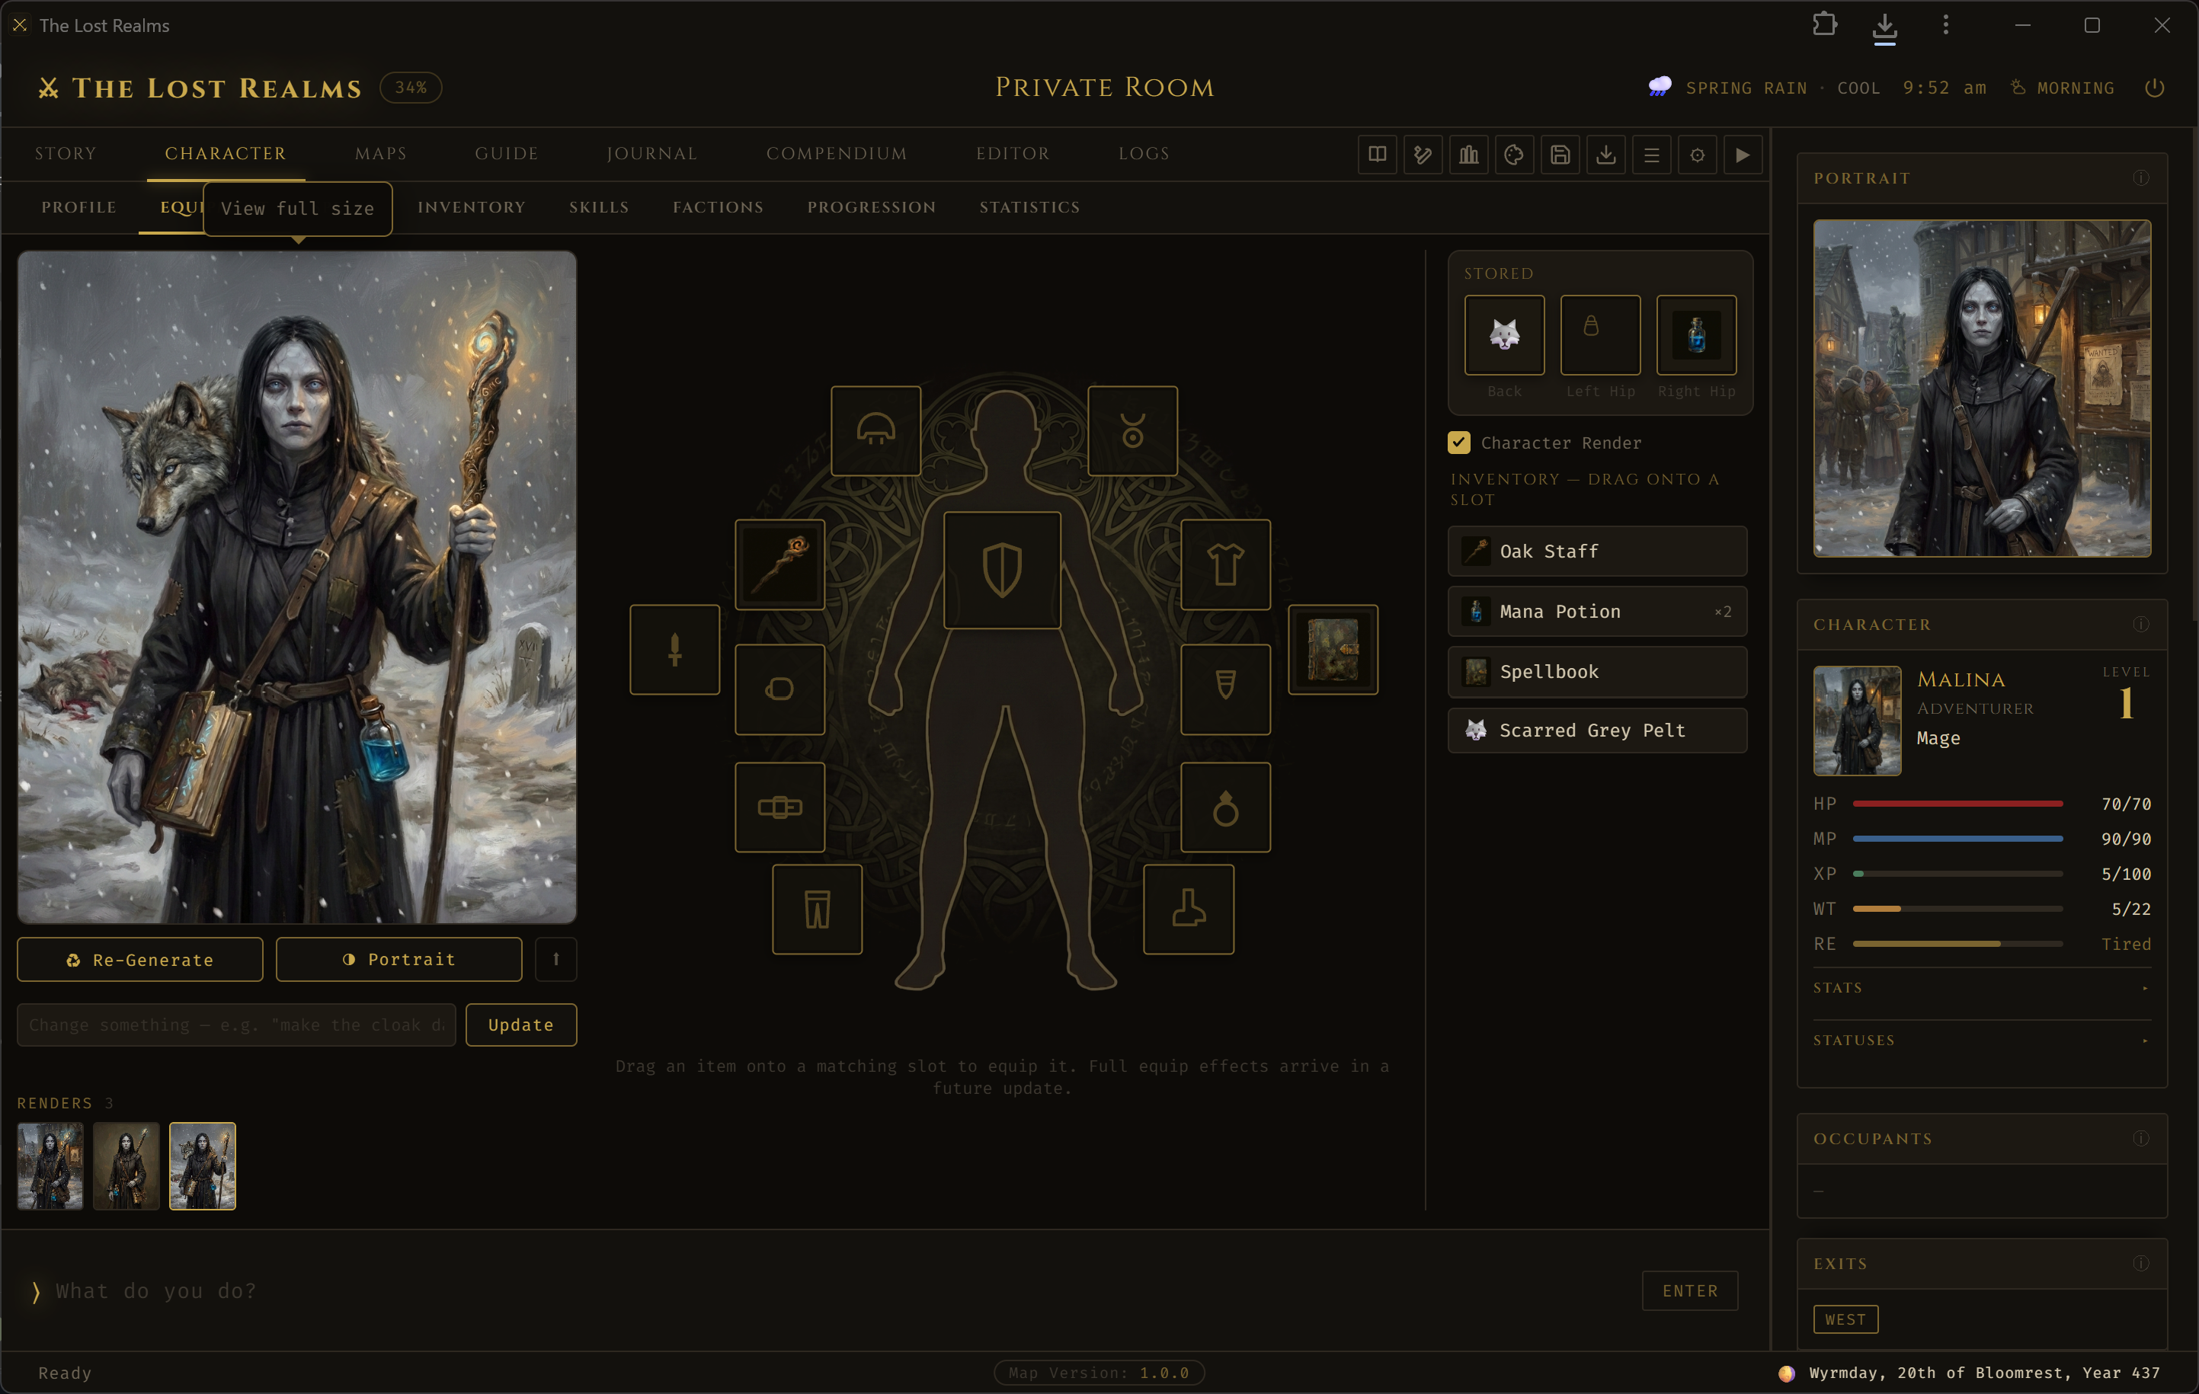Switch to the INVENTORY sub-tab
This screenshot has width=2199, height=1394.
point(471,207)
